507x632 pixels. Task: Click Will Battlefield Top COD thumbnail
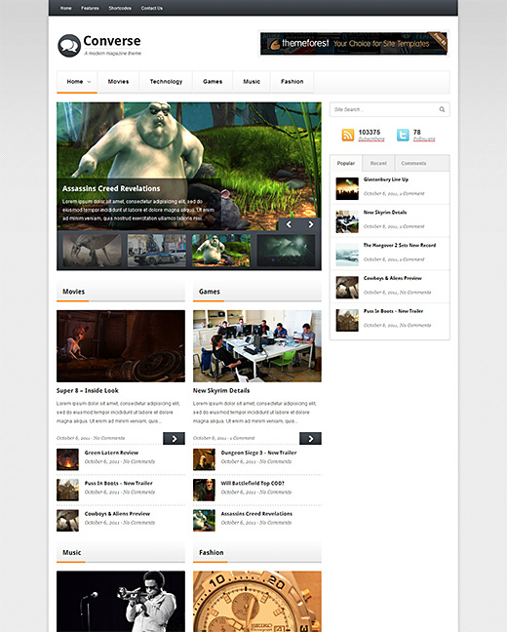[x=204, y=491]
